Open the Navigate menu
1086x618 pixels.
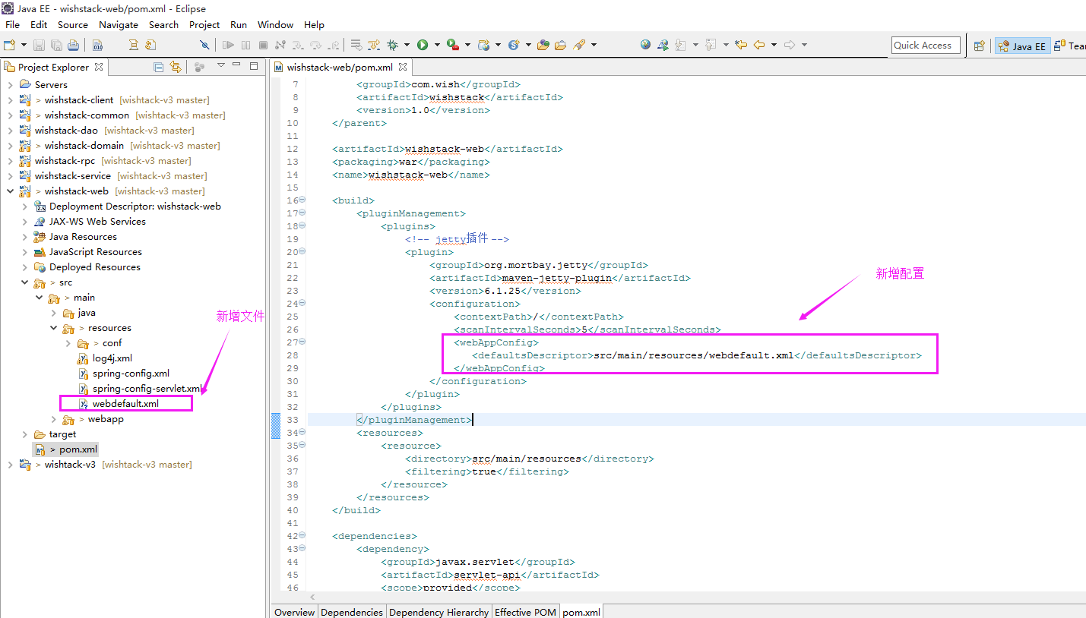pos(119,24)
